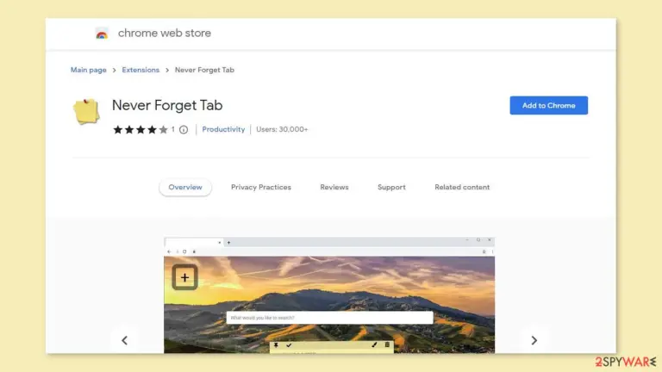Click the Never Forget Tab sticky note icon
The width and height of the screenshot is (662, 372).
coord(86,111)
